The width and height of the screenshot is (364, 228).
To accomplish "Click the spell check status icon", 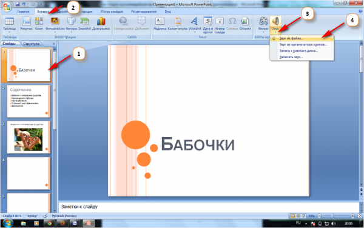I will coord(45,216).
